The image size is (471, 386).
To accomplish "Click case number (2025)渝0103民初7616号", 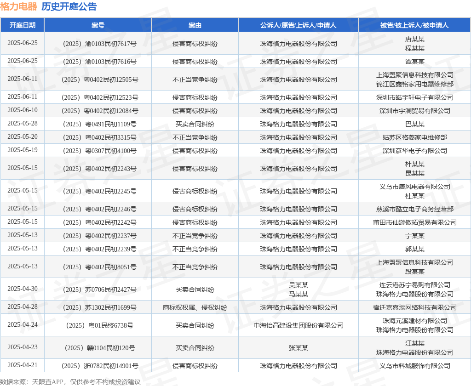I will (x=100, y=62).
